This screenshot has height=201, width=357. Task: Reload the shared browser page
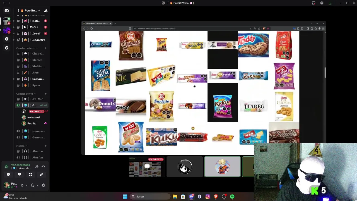[x=91, y=28]
